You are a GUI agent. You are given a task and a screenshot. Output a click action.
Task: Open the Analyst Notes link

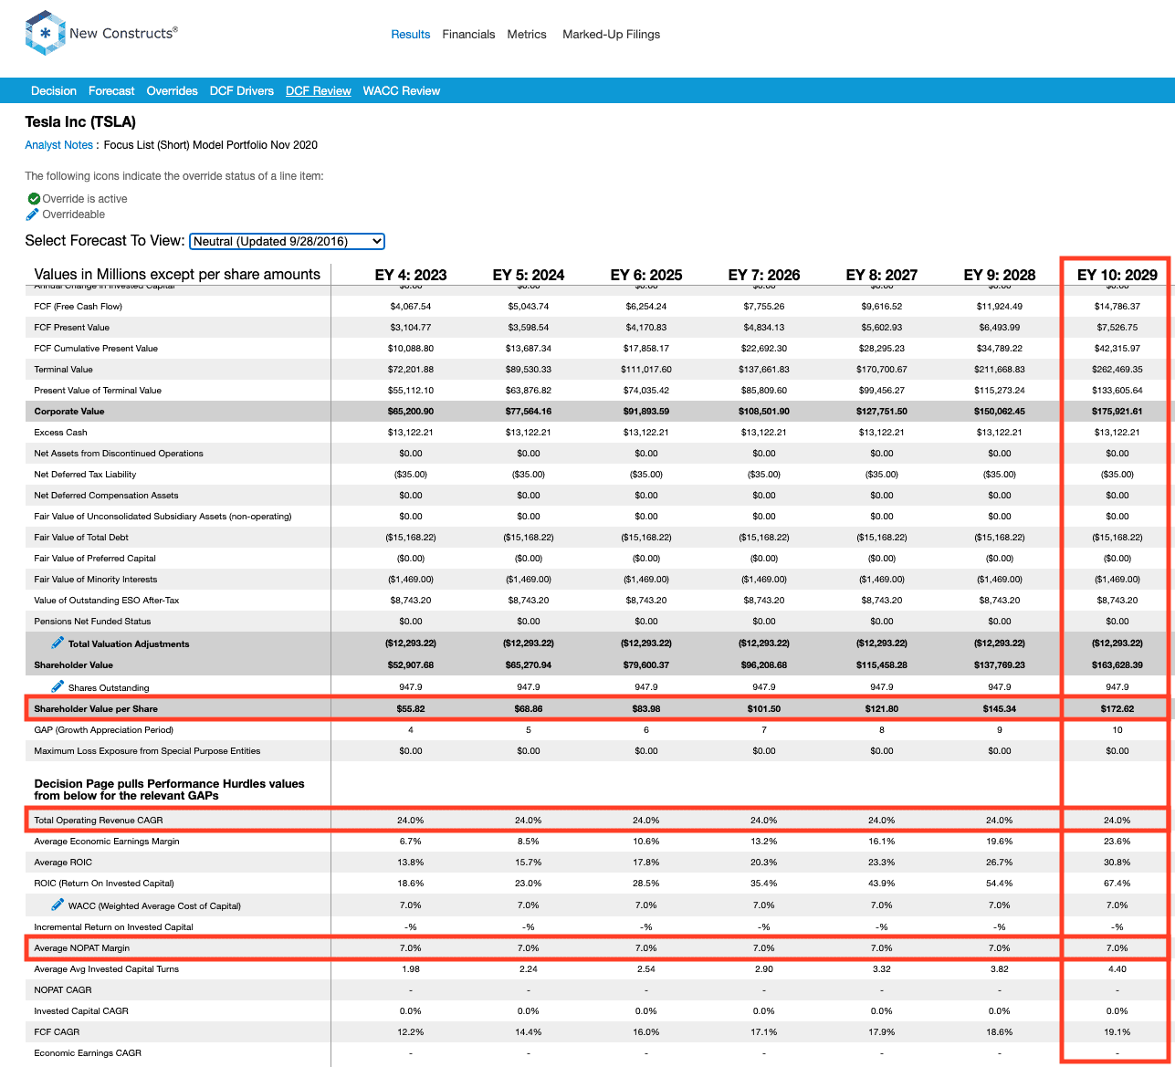point(59,145)
